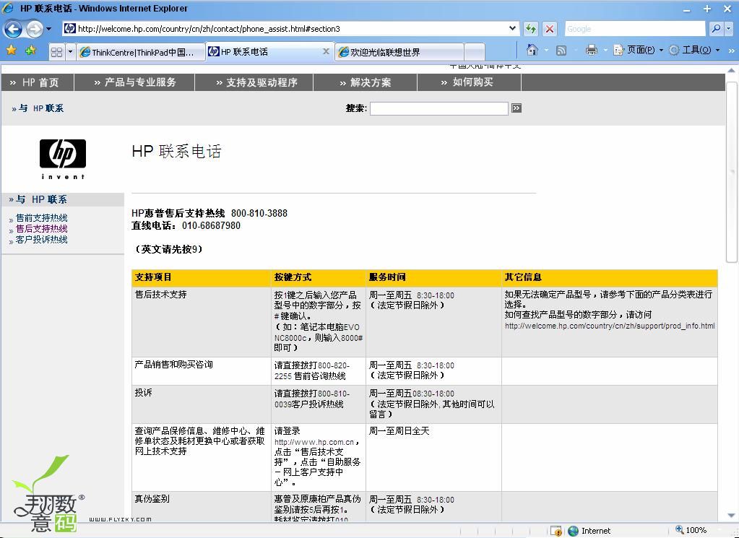Click the Refresh page icon

coord(531,29)
